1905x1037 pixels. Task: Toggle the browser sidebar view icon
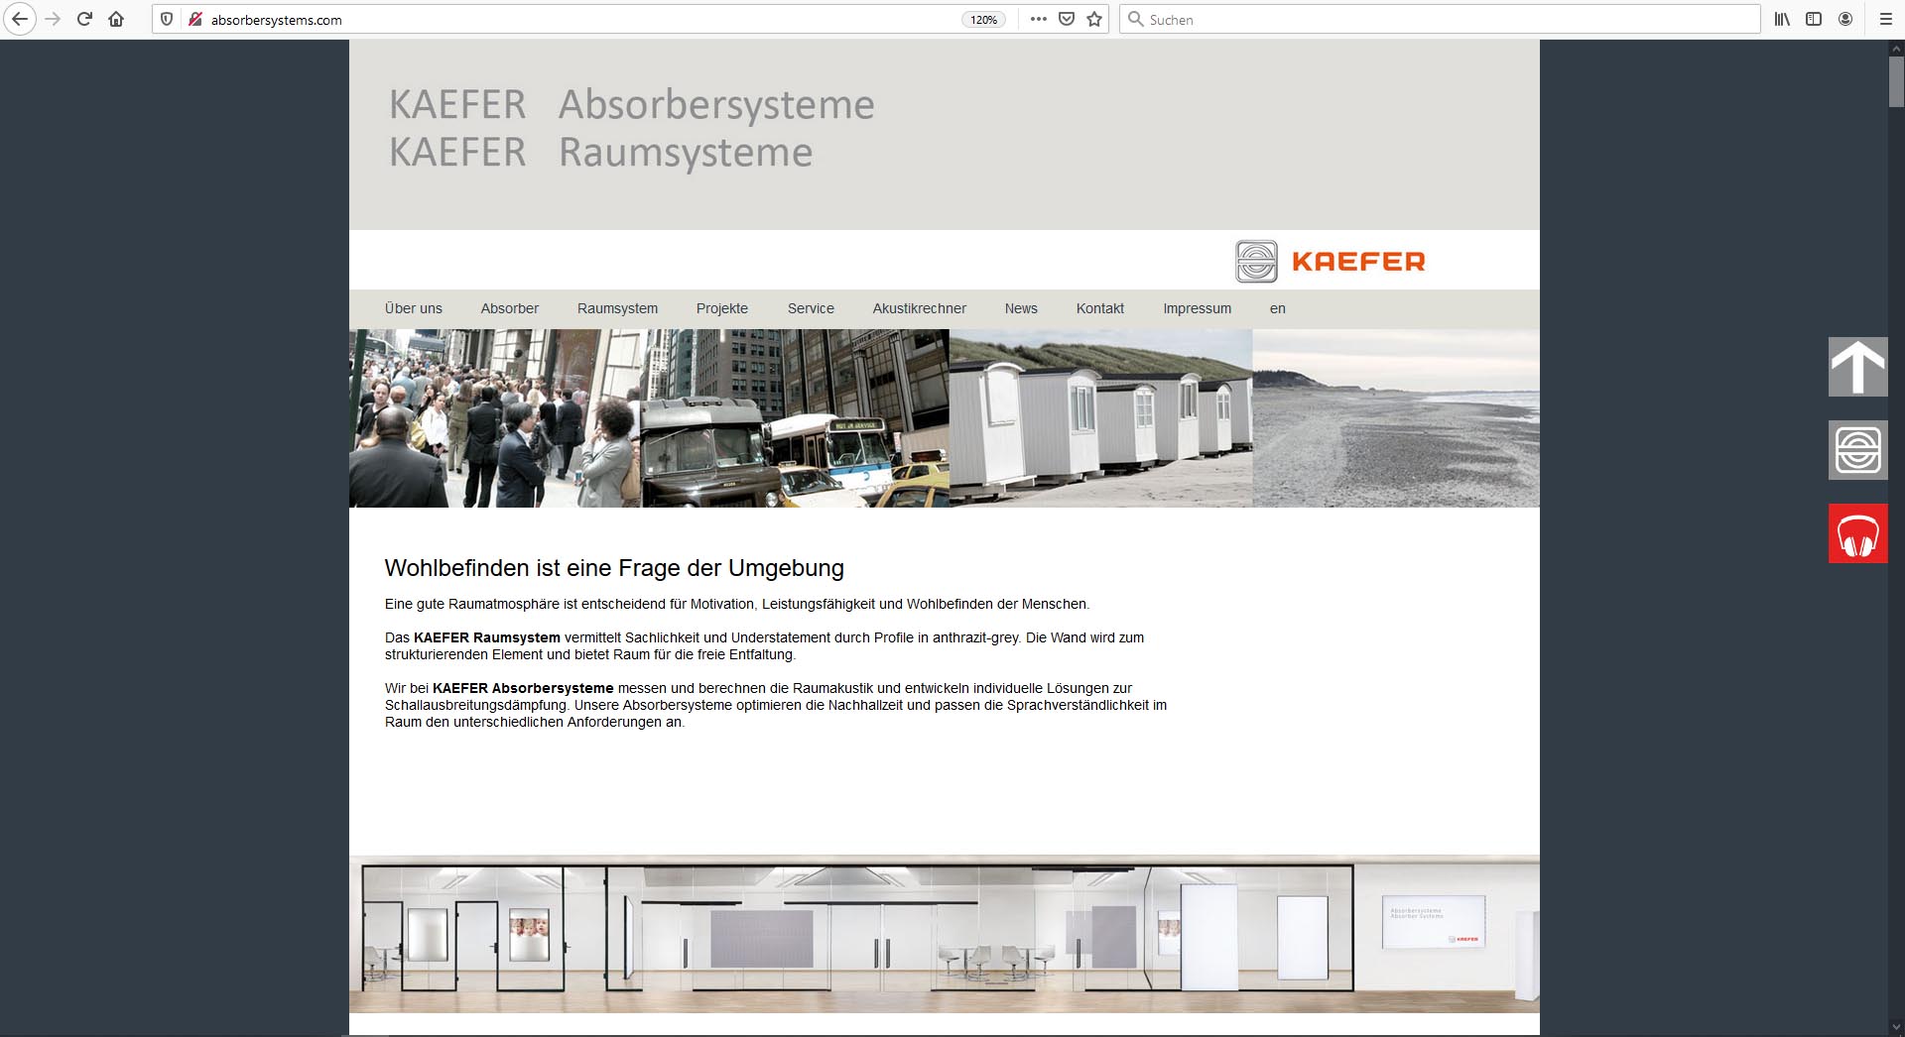pos(1814,19)
